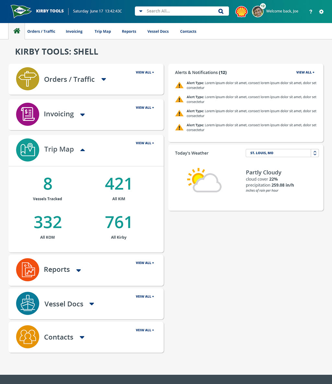The width and height of the screenshot is (332, 384).
Task: Click the third alert warning triangle
Action: [x=179, y=113]
